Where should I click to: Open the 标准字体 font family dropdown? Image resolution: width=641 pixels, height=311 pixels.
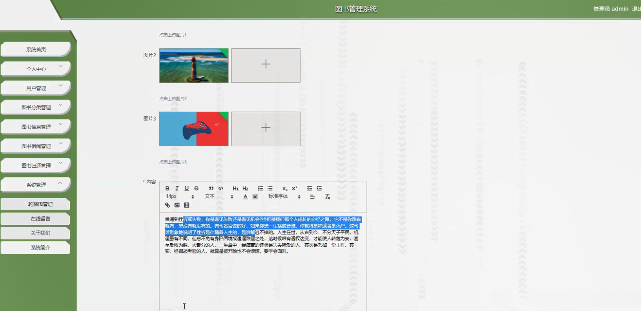tap(284, 197)
